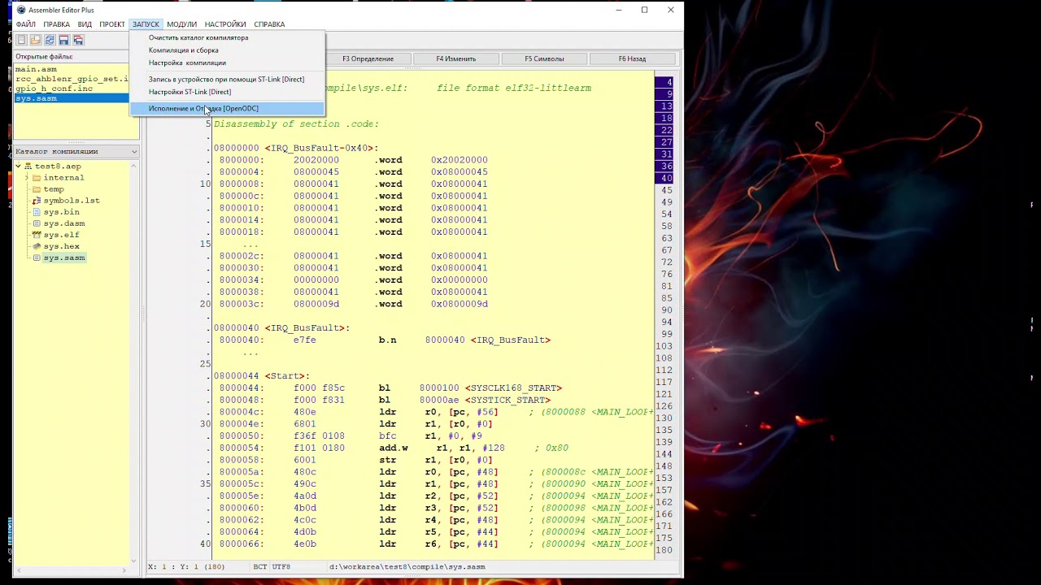Open the ВИД menu

tap(85, 24)
